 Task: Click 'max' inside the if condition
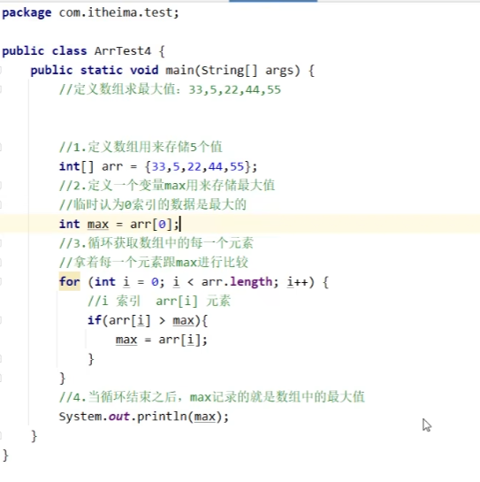[x=184, y=321]
